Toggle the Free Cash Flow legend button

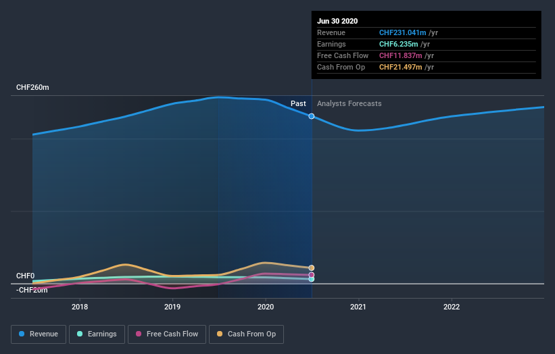pyautogui.click(x=167, y=334)
